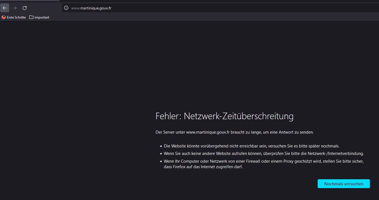Click the bullet mentioning Firewall or Proxy
Image resolution: width=379 pixels, height=200 pixels.
pos(264,161)
